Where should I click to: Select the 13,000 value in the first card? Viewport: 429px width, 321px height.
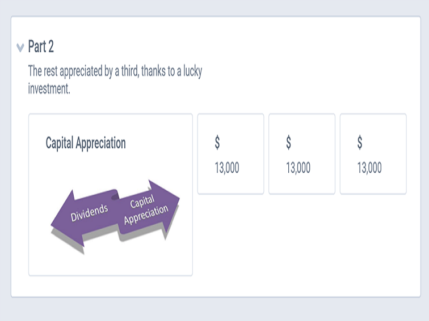click(227, 168)
